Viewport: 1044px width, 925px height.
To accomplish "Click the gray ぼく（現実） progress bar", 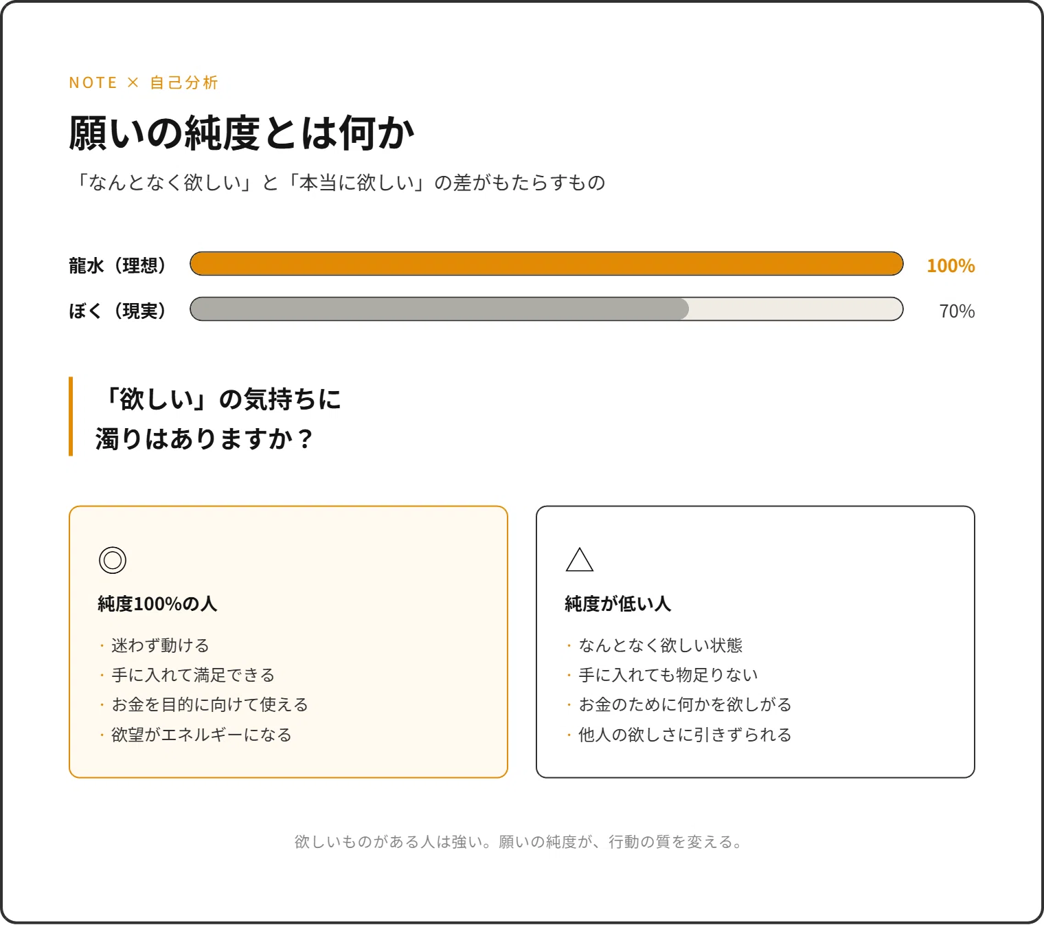I will click(x=547, y=309).
